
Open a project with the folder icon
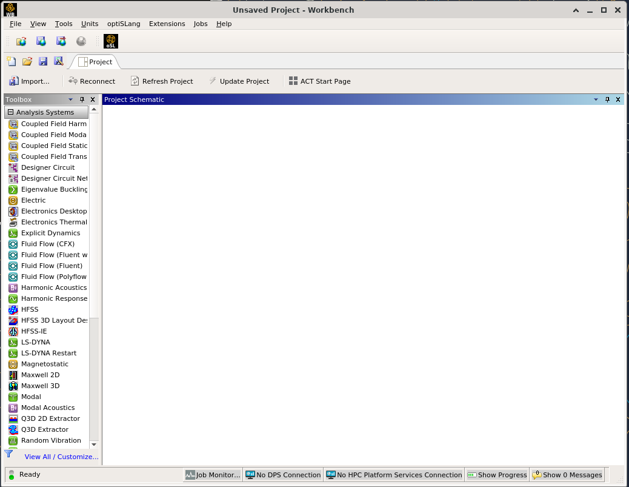27,61
